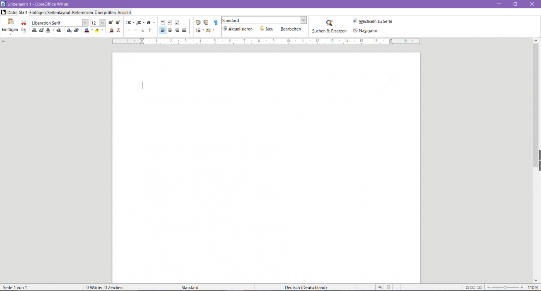Screen dimensions: 541x291
Task: Click the document-modified icon in status bar
Action: pyautogui.click(x=389, y=287)
